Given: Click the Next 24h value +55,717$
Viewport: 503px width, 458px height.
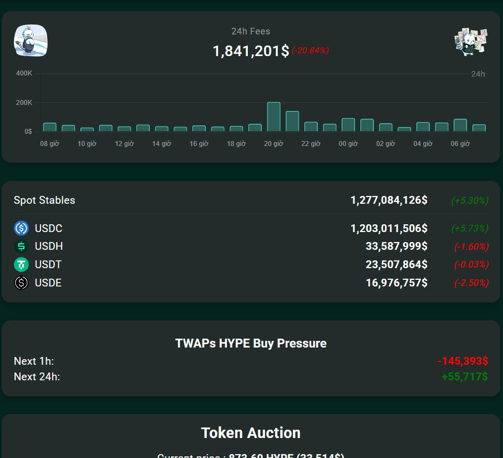Looking at the screenshot, I should tap(464, 377).
